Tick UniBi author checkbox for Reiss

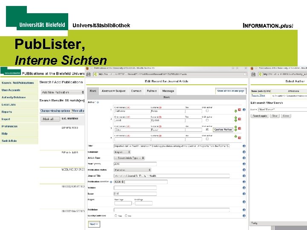(207, 111)
